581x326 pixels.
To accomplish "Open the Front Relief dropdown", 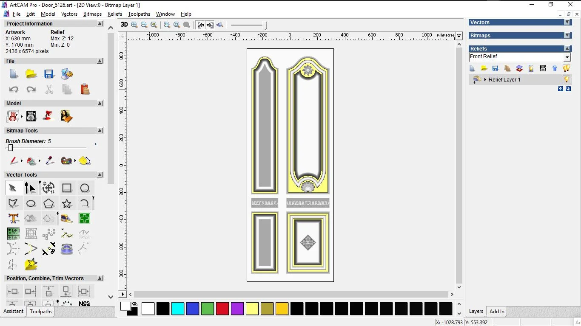I will [567, 56].
